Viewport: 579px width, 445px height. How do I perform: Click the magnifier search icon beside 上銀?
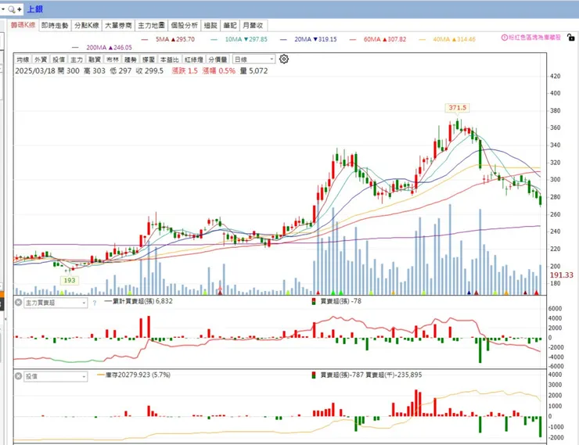[x=12, y=9]
